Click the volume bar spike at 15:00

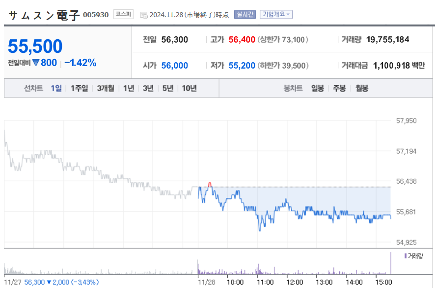click(391, 263)
